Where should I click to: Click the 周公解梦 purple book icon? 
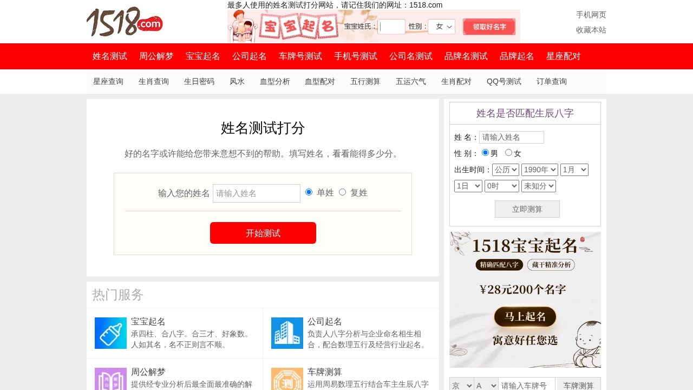coord(110,379)
